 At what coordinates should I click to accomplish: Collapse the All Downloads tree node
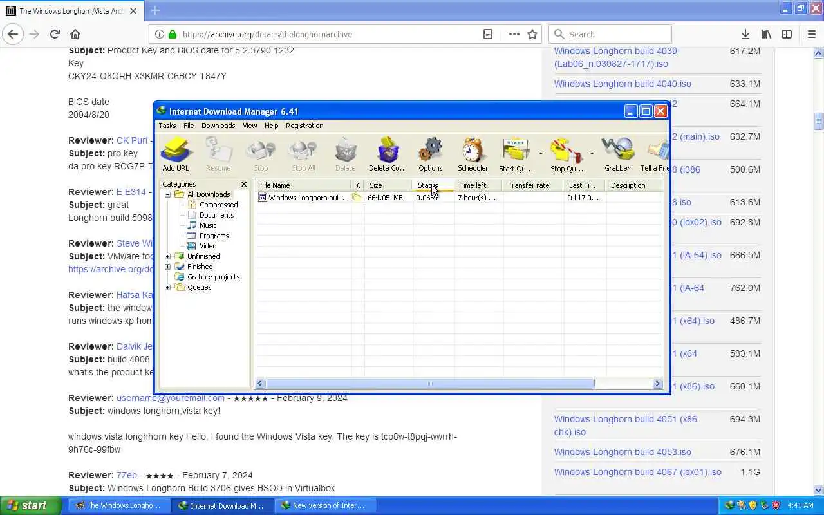(167, 194)
